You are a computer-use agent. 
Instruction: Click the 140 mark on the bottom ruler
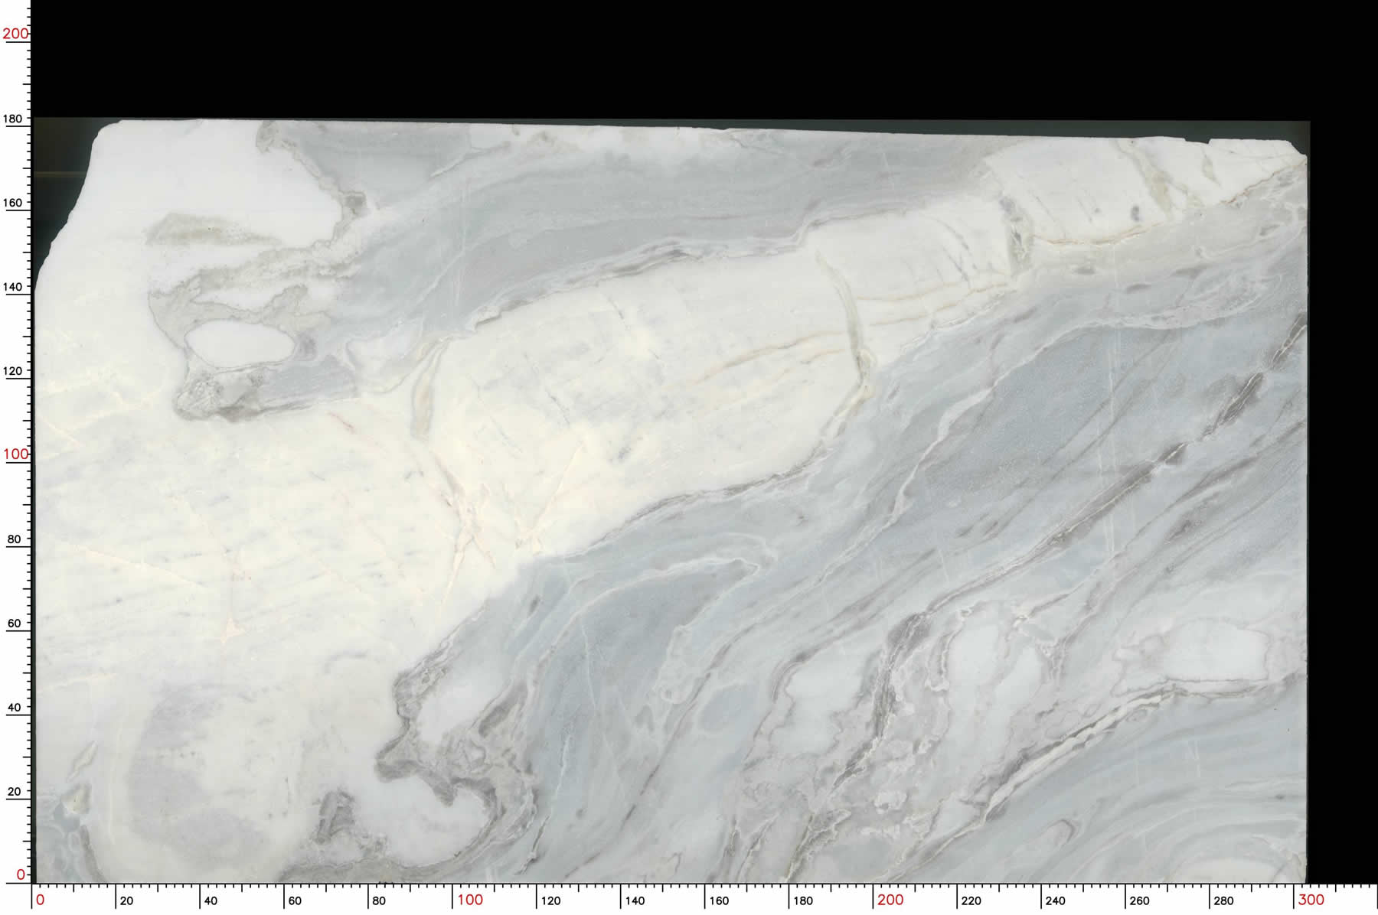pyautogui.click(x=635, y=900)
